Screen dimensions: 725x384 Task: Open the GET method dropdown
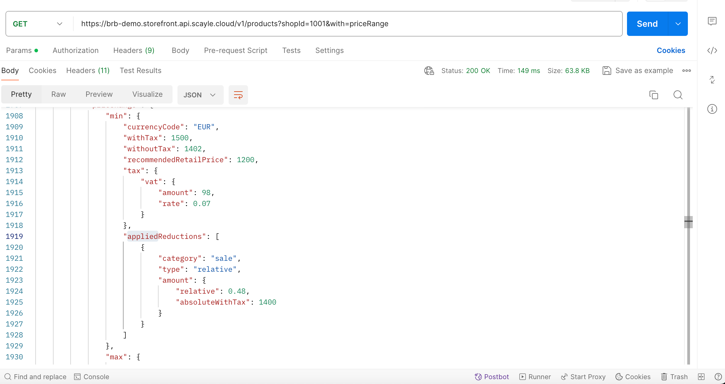coord(38,24)
